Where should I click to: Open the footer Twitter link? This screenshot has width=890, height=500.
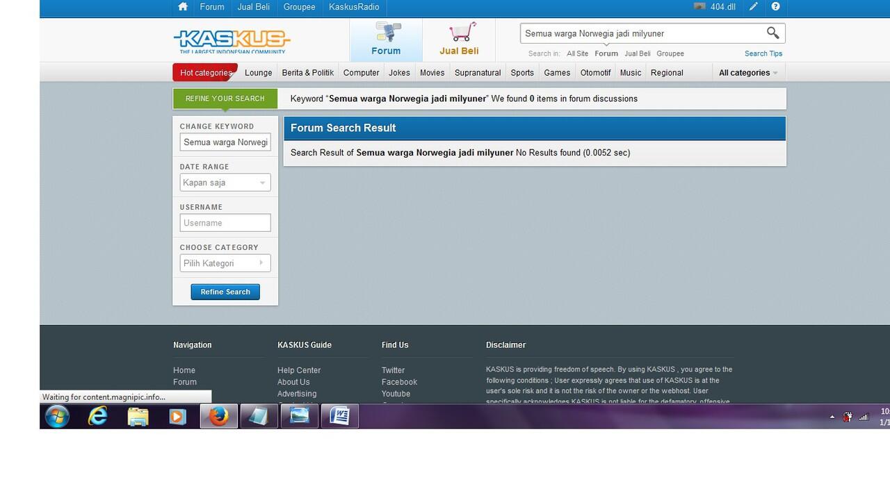pyautogui.click(x=393, y=370)
